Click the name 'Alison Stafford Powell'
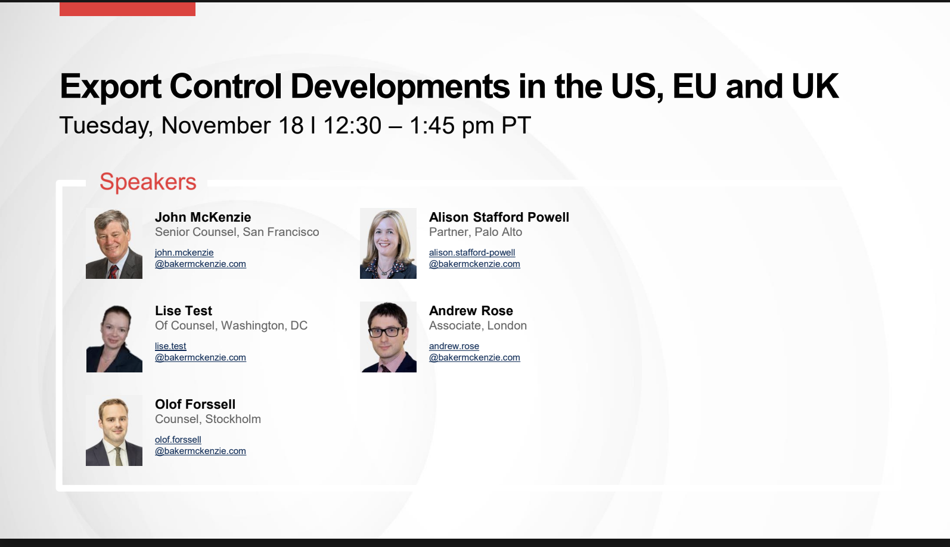 [499, 217]
